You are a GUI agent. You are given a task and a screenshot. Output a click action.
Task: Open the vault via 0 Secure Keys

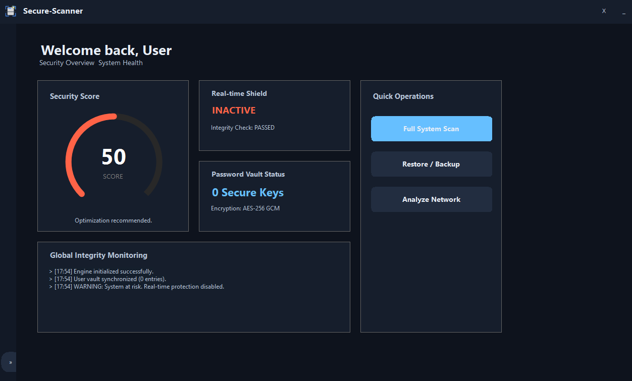point(247,192)
